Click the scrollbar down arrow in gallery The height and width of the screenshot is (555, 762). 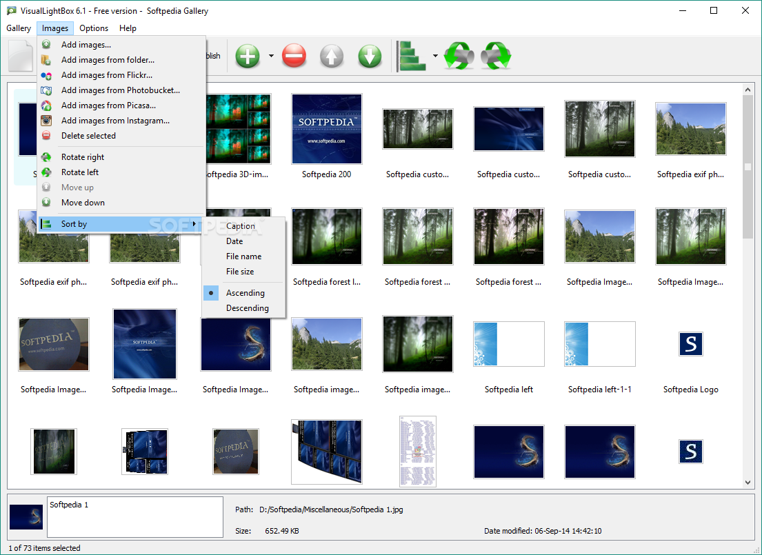(x=748, y=483)
